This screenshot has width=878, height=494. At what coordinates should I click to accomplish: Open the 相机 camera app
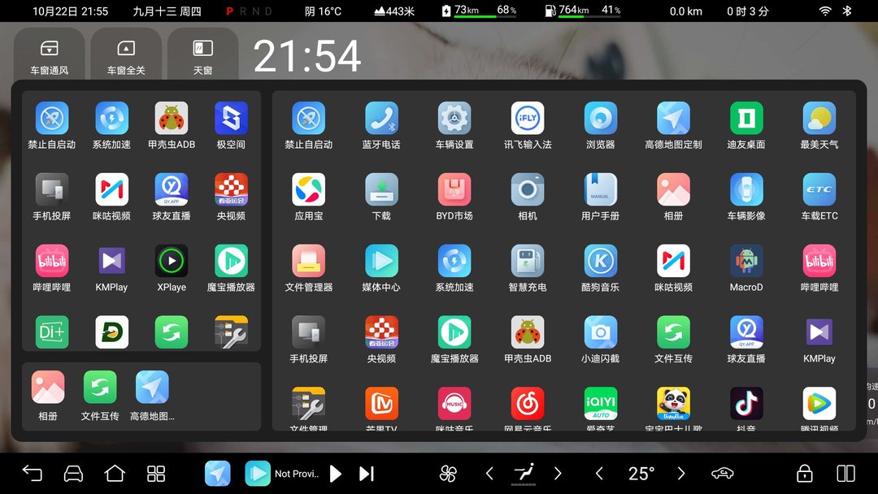tap(528, 189)
